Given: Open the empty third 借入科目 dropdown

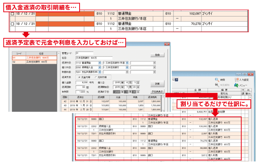Looking at the screenshot, I should click(154, 67).
